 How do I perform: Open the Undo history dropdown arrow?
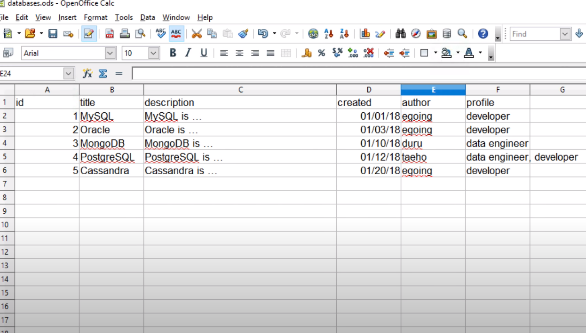[x=274, y=33]
